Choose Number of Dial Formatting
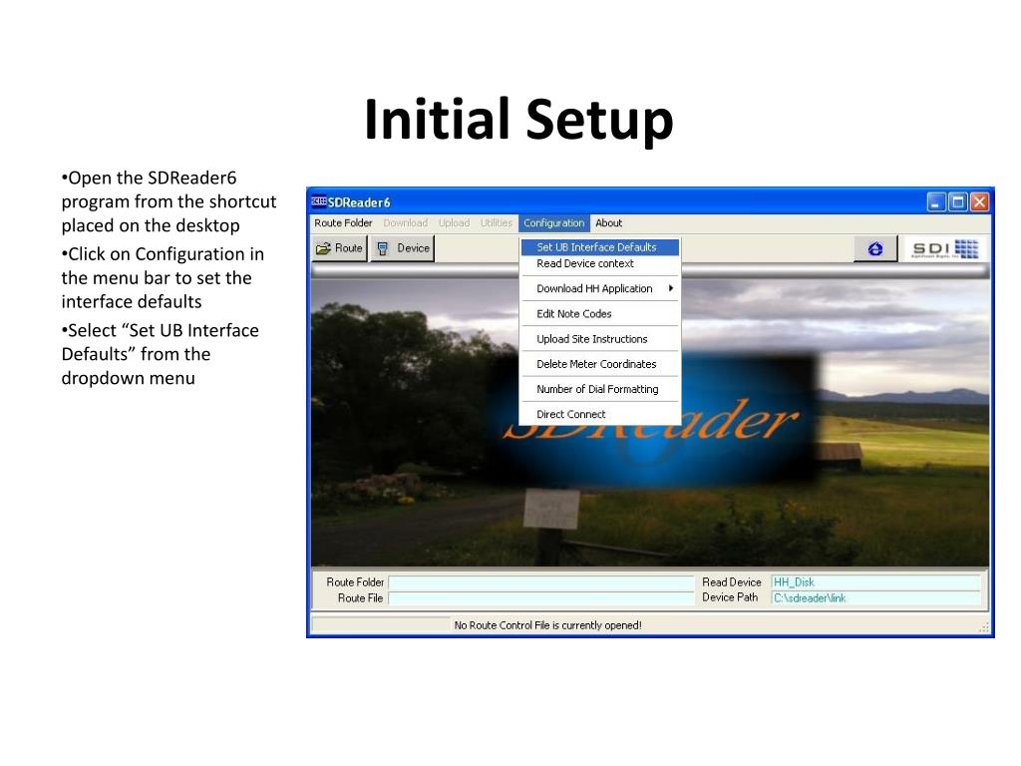This screenshot has width=1021, height=766. 599,390
